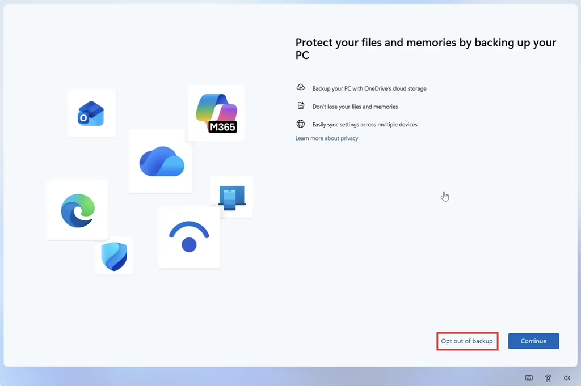The width and height of the screenshot is (581, 386).
Task: Click the Microsoft 365 Copilot icon tile
Action: [216, 113]
